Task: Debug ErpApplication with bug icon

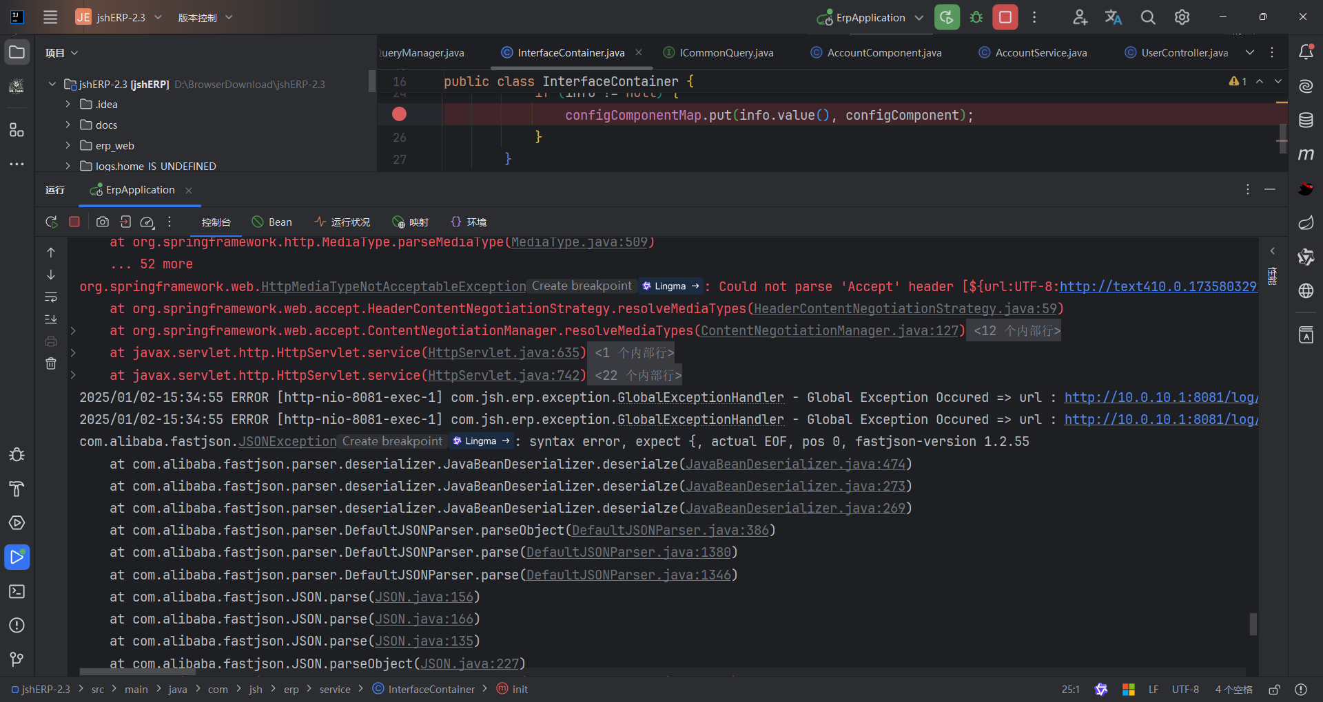Action: point(976,17)
